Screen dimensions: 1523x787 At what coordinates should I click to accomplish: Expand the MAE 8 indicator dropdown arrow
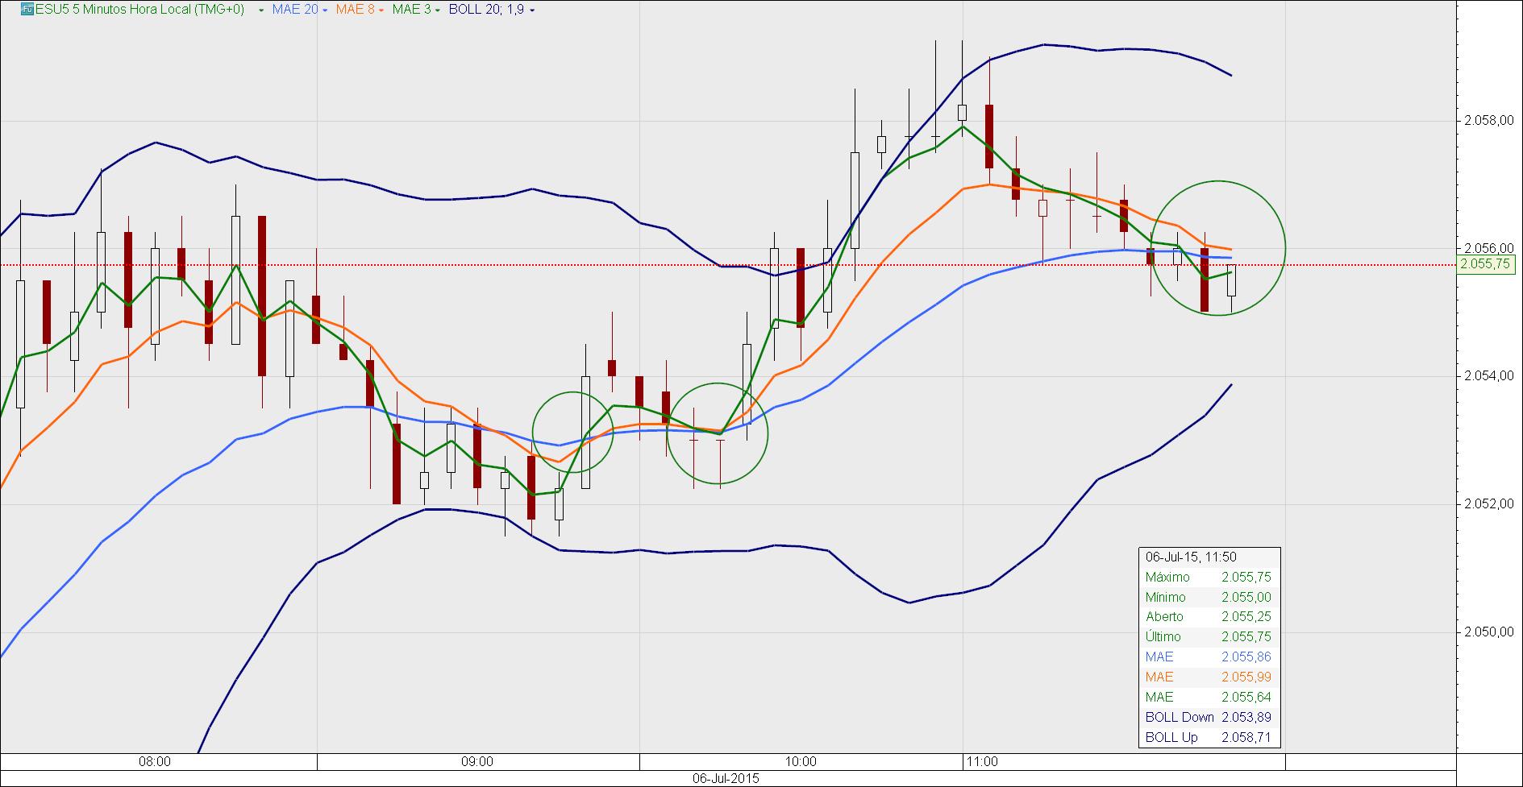pos(380,10)
